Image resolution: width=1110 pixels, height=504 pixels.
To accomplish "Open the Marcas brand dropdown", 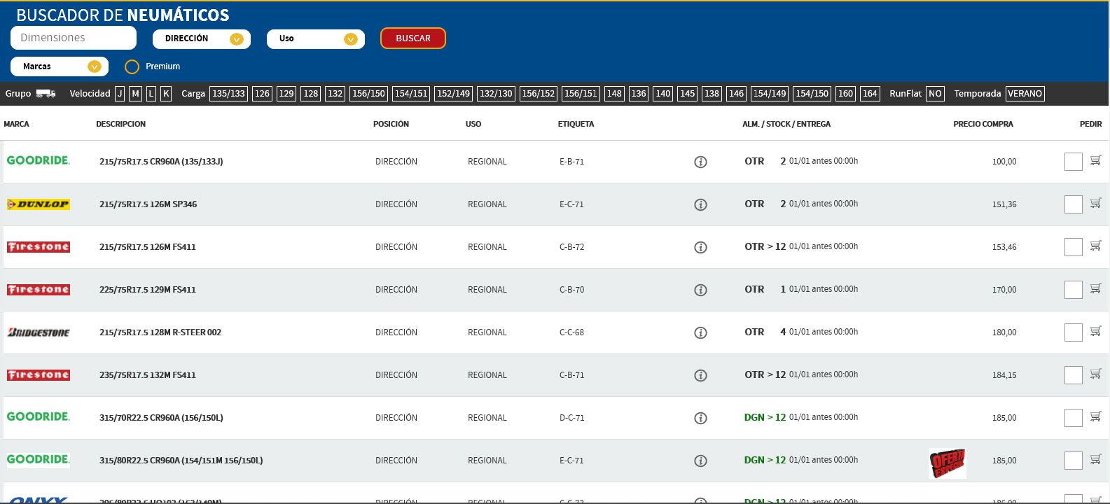I will 60,66.
